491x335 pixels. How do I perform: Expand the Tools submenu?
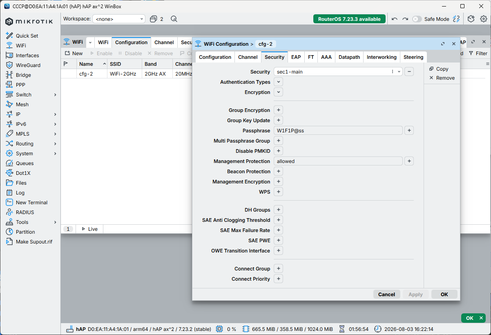point(55,222)
